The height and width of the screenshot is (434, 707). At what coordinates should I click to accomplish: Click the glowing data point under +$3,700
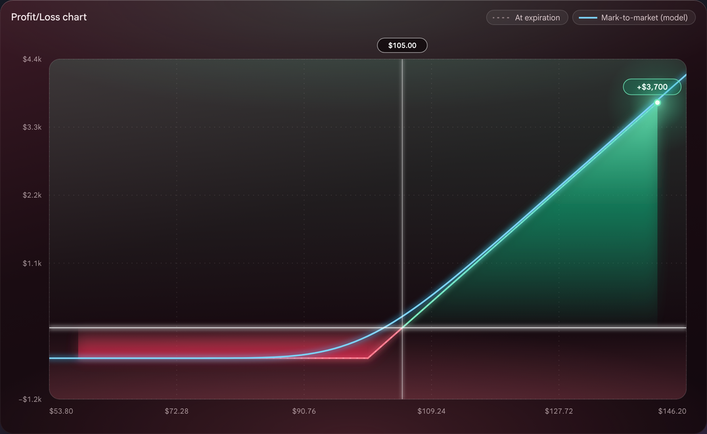point(658,102)
